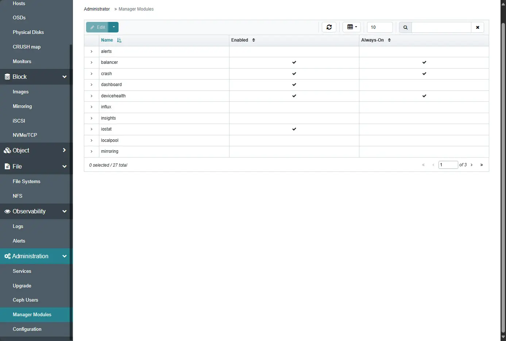Select the devicehealth module name cell
The height and width of the screenshot is (341, 506).
(x=164, y=96)
